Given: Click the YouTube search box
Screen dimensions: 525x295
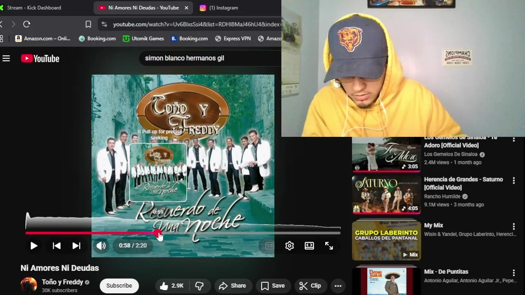Looking at the screenshot, I should (x=209, y=58).
